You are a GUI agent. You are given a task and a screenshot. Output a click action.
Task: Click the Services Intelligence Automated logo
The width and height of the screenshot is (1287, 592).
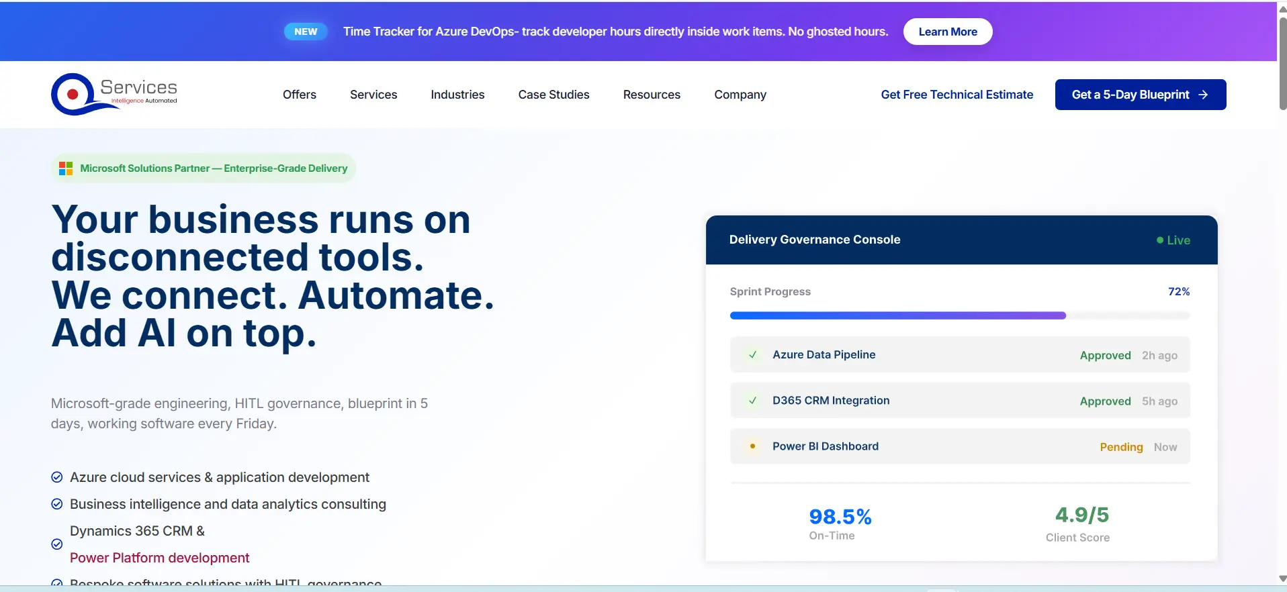click(x=114, y=94)
